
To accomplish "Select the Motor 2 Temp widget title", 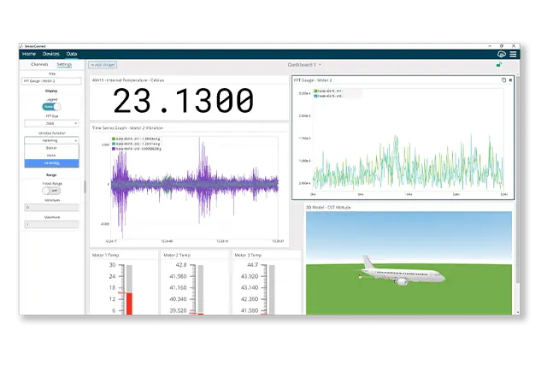I will 177,256.
